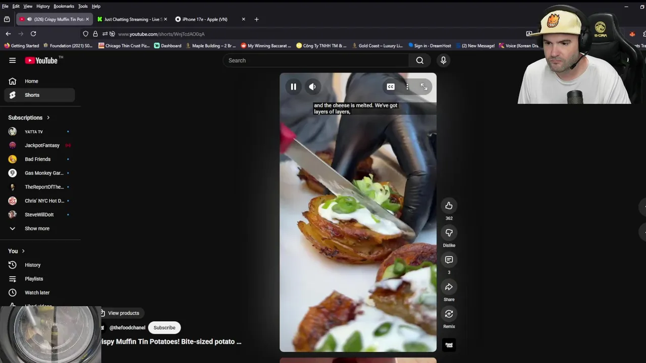Open SteveWillDoIt channel
The width and height of the screenshot is (646, 363).
39,215
